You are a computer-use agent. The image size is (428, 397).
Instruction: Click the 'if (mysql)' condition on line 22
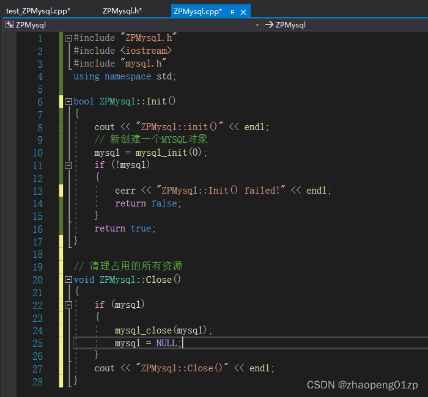[120, 304]
